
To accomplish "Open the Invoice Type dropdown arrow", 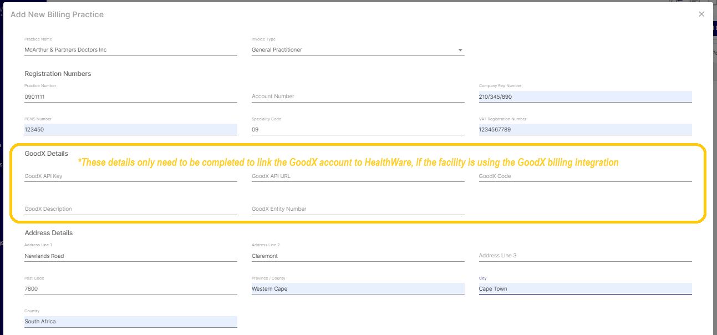I will click(460, 50).
